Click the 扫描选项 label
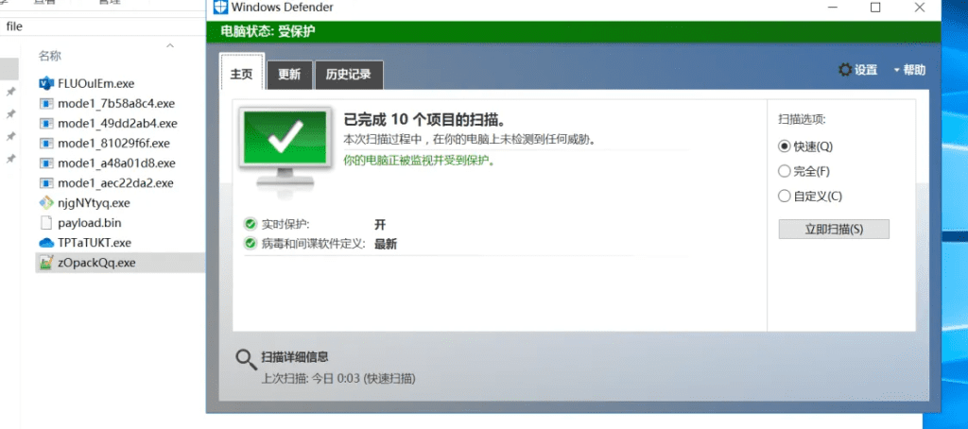Screen dimensions: 968x429 click(802, 119)
